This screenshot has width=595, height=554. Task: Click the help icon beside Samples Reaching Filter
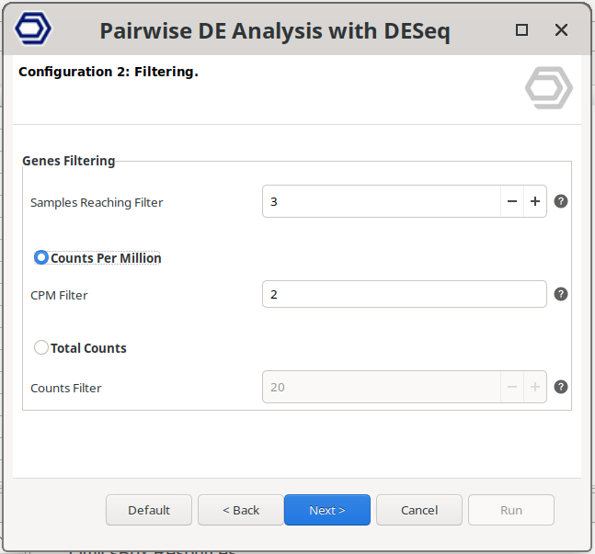click(x=561, y=201)
